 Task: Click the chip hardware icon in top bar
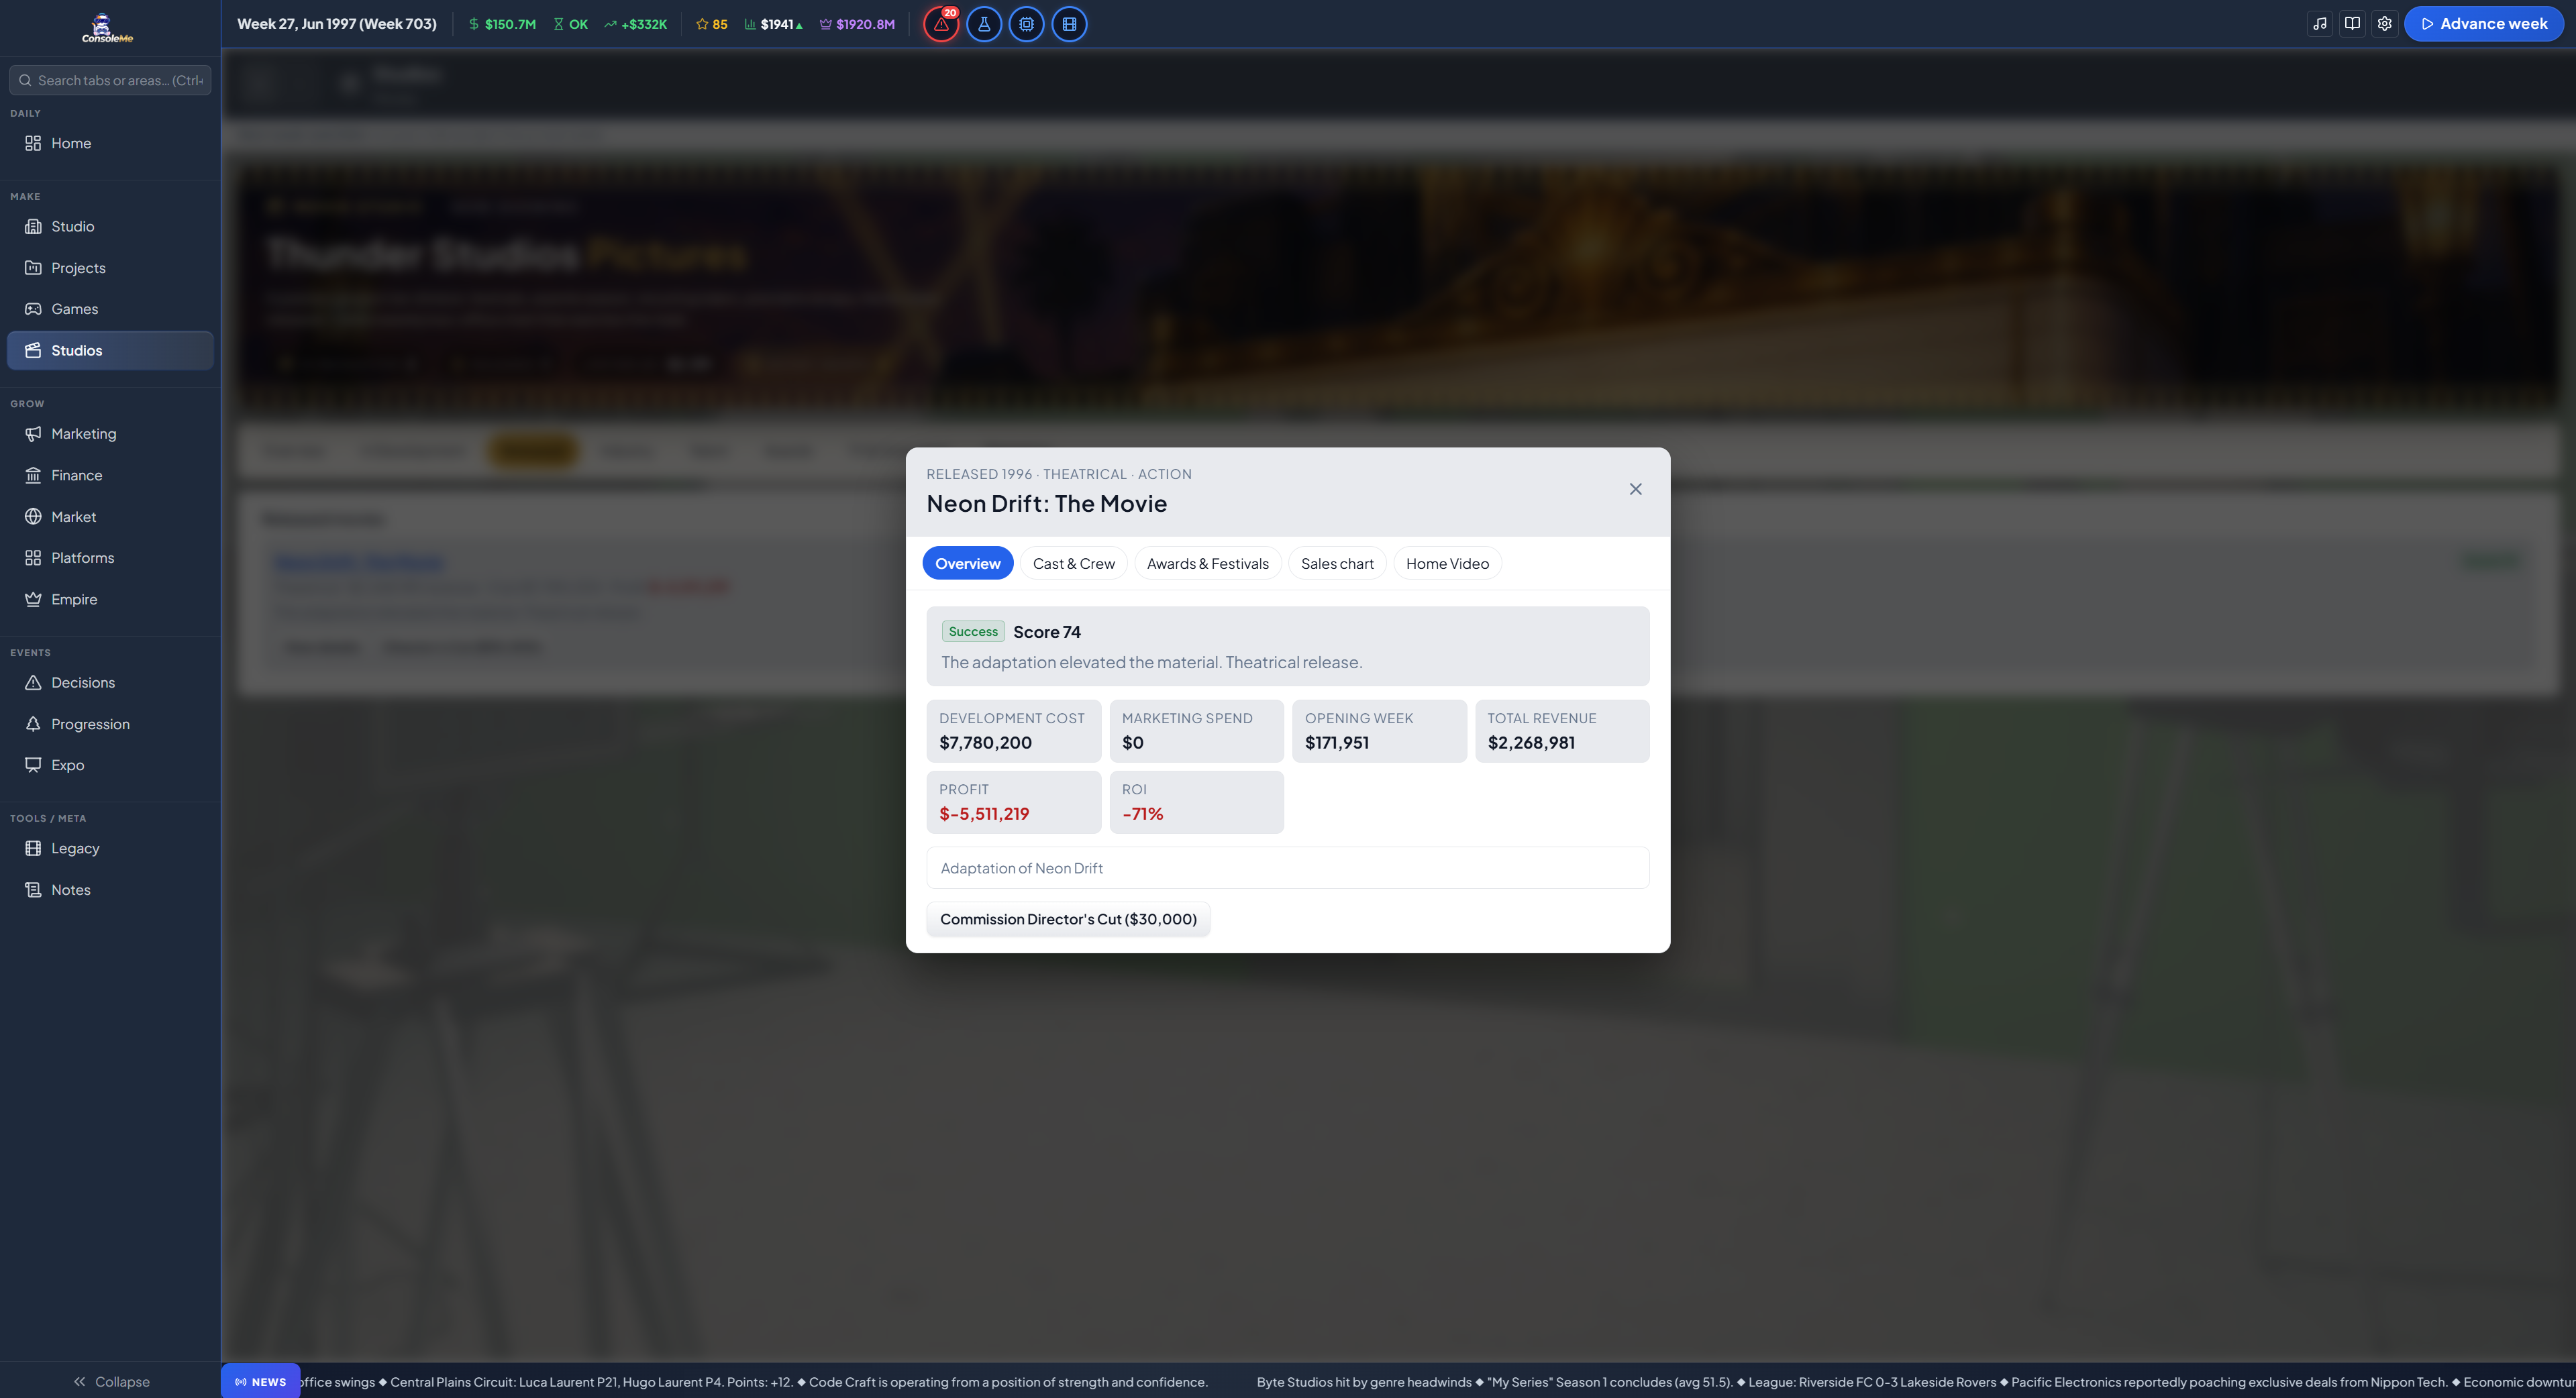tap(1027, 24)
